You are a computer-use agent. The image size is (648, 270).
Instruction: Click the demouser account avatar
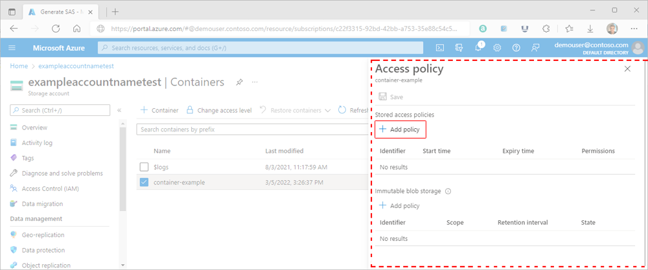coord(638,48)
